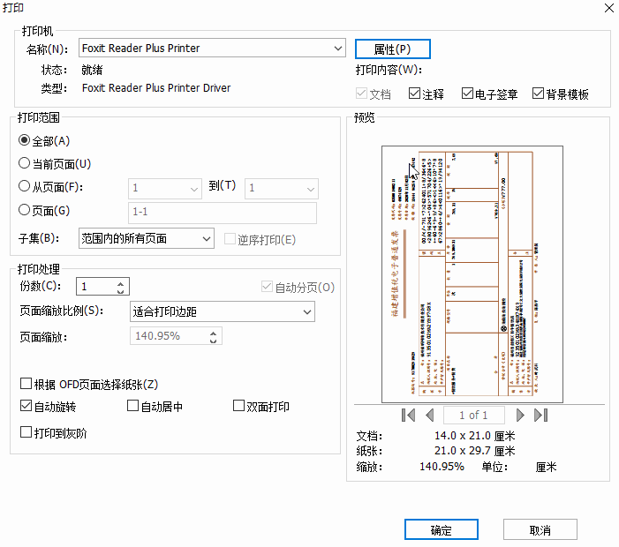
Task: Go to previous preview page
Action: [x=430, y=415]
